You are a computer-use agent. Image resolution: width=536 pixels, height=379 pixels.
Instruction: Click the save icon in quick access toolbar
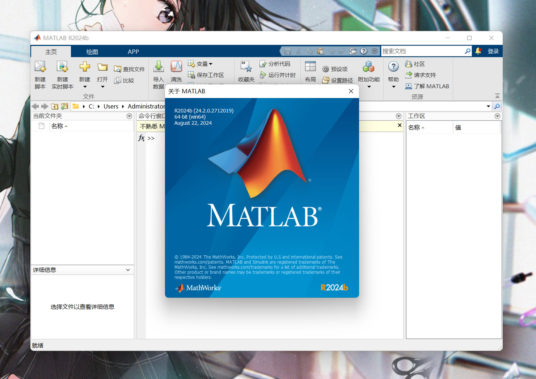click(x=288, y=51)
